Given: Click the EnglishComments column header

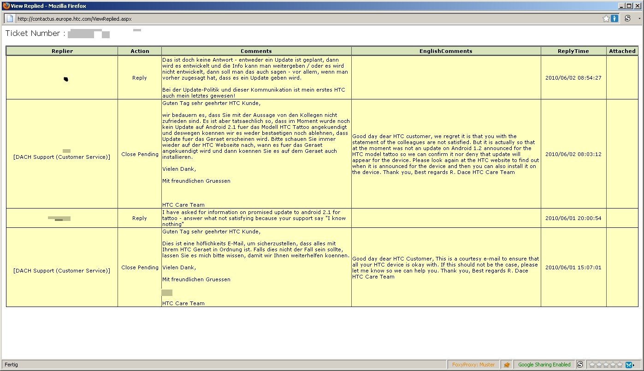Looking at the screenshot, I should click(x=446, y=51).
